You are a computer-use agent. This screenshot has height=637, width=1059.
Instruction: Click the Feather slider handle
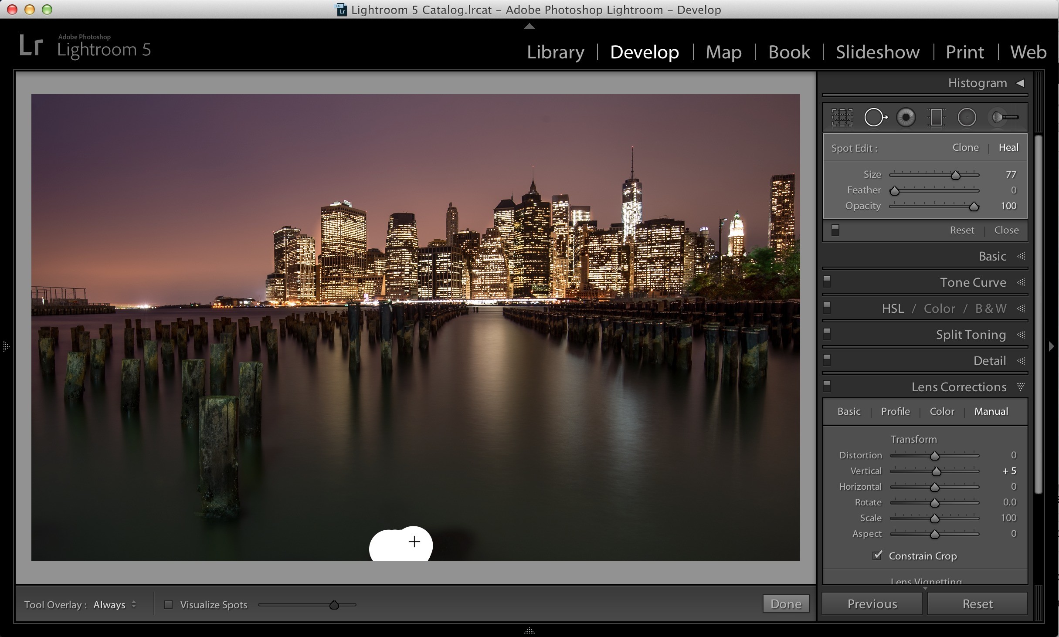(x=895, y=191)
